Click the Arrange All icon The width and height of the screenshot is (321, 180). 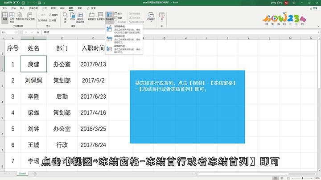point(100,16)
